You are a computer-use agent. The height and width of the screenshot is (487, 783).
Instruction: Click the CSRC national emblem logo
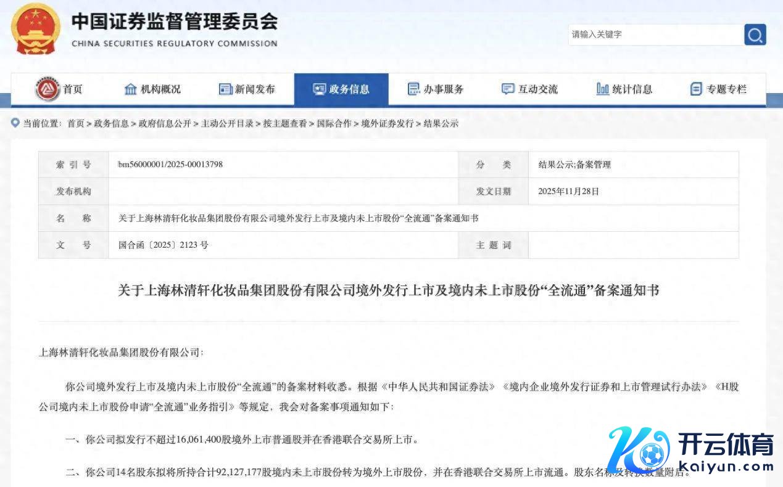point(36,29)
